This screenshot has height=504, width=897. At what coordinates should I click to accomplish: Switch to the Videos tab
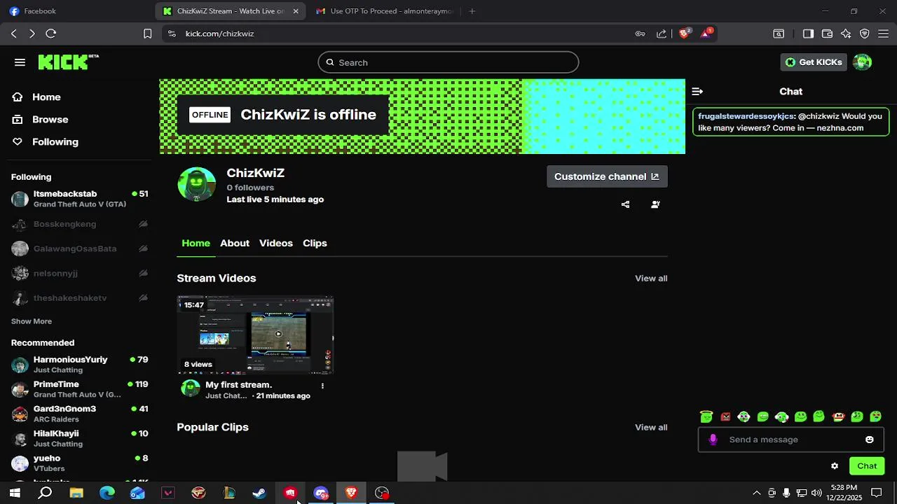tap(276, 243)
